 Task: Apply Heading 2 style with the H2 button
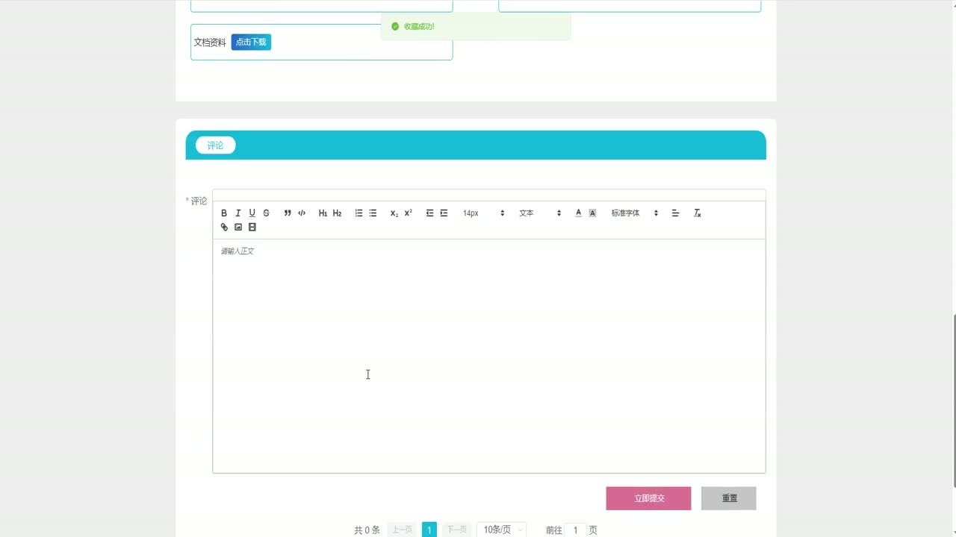[337, 213]
